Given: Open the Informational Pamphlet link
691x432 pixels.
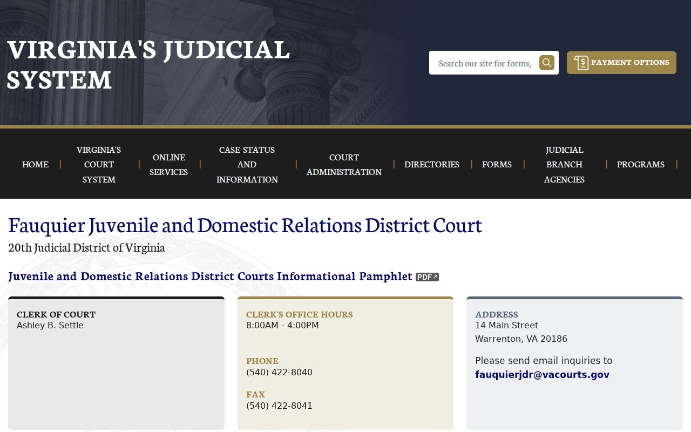Looking at the screenshot, I should click(x=210, y=276).
